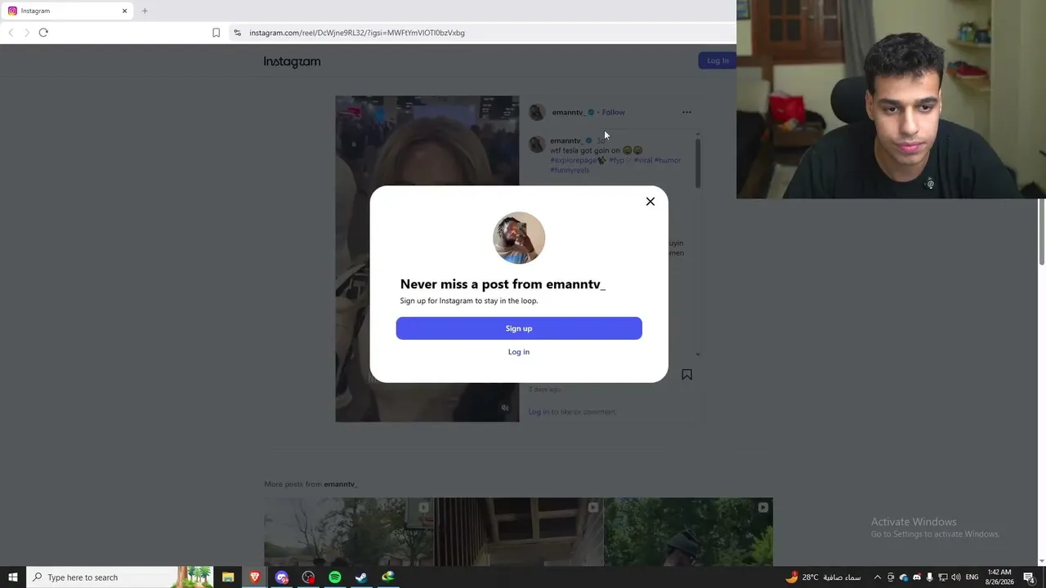Click the Discord icon in the system tray
Viewport: 1046px width, 588px height.
pos(917,577)
